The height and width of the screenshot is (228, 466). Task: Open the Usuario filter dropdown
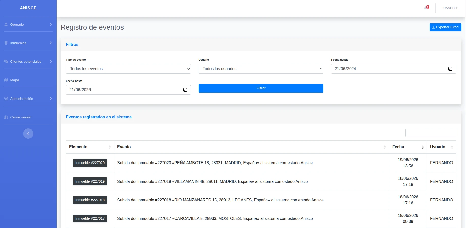click(261, 69)
